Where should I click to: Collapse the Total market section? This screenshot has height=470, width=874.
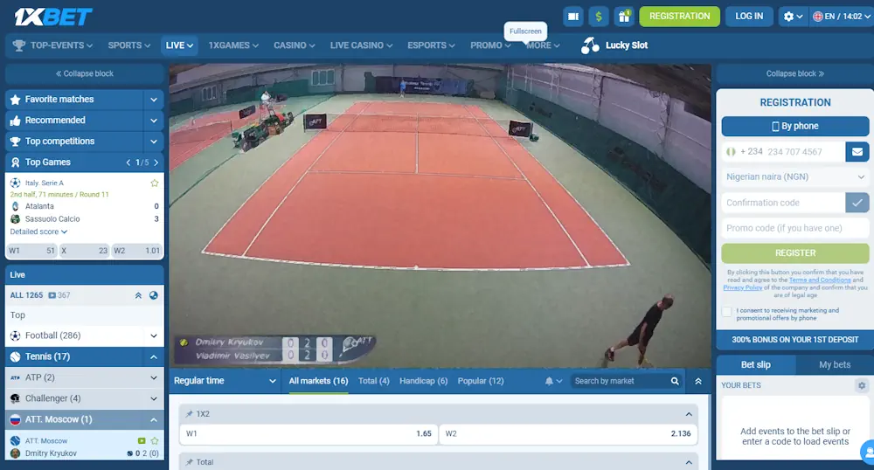(x=689, y=462)
